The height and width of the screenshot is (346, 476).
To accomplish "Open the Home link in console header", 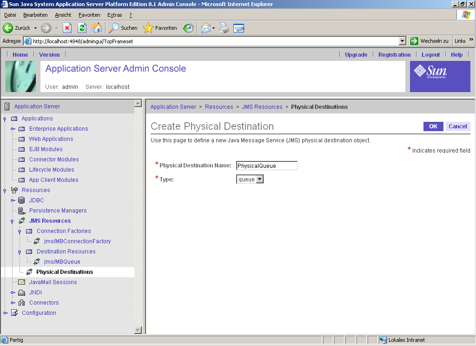I will [20, 55].
